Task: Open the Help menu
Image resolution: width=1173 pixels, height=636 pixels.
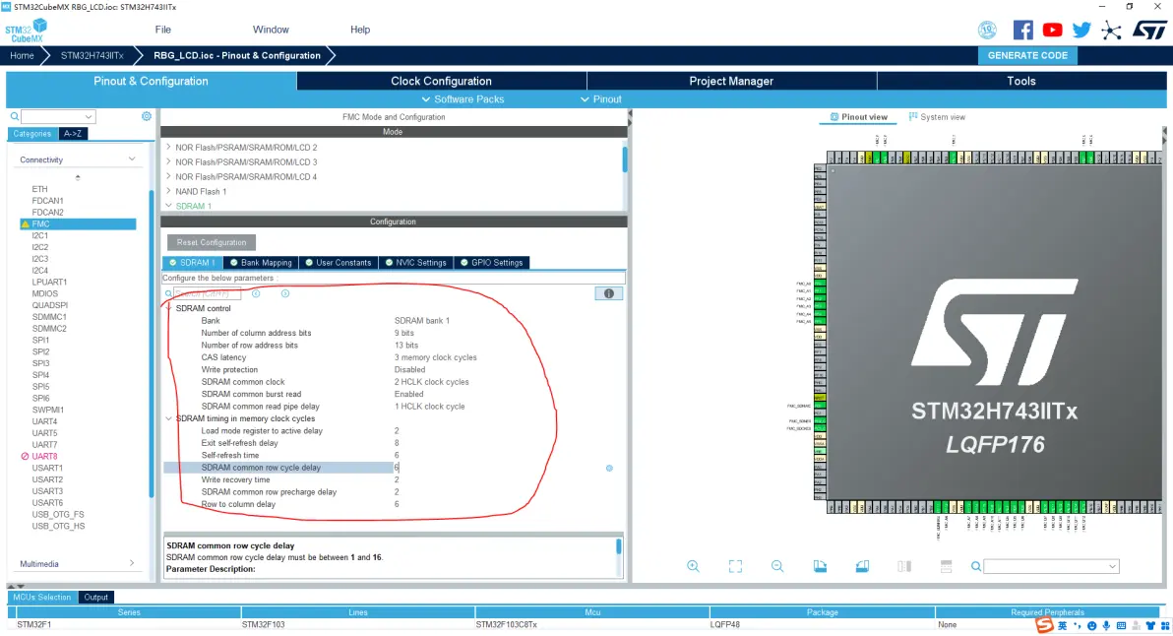Action: point(360,30)
